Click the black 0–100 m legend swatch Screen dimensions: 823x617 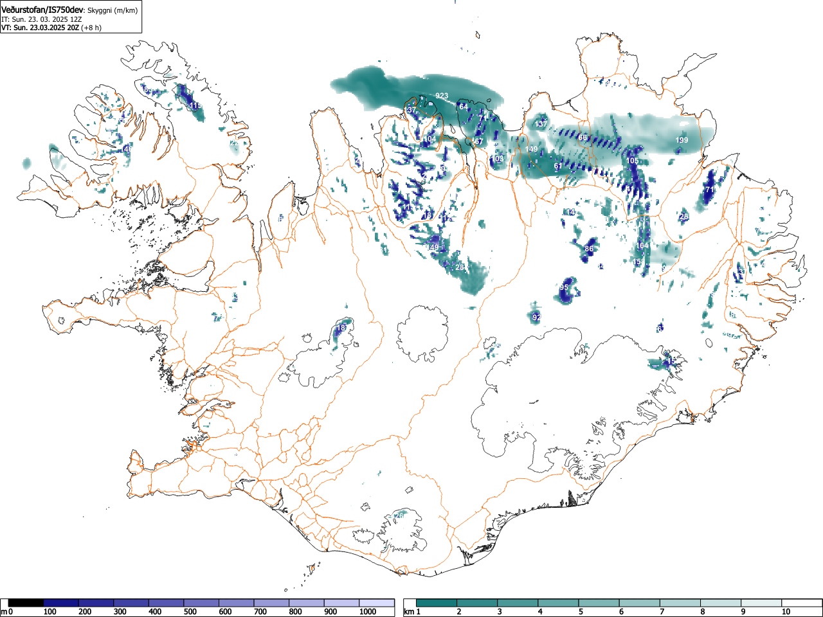pyautogui.click(x=26, y=603)
